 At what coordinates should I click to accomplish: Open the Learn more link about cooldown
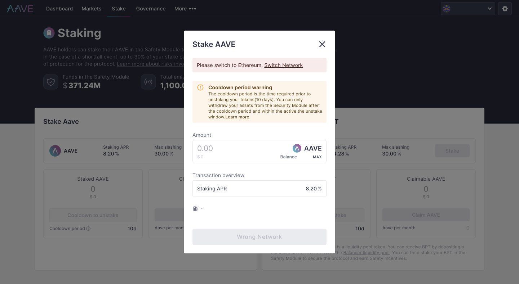(x=237, y=117)
